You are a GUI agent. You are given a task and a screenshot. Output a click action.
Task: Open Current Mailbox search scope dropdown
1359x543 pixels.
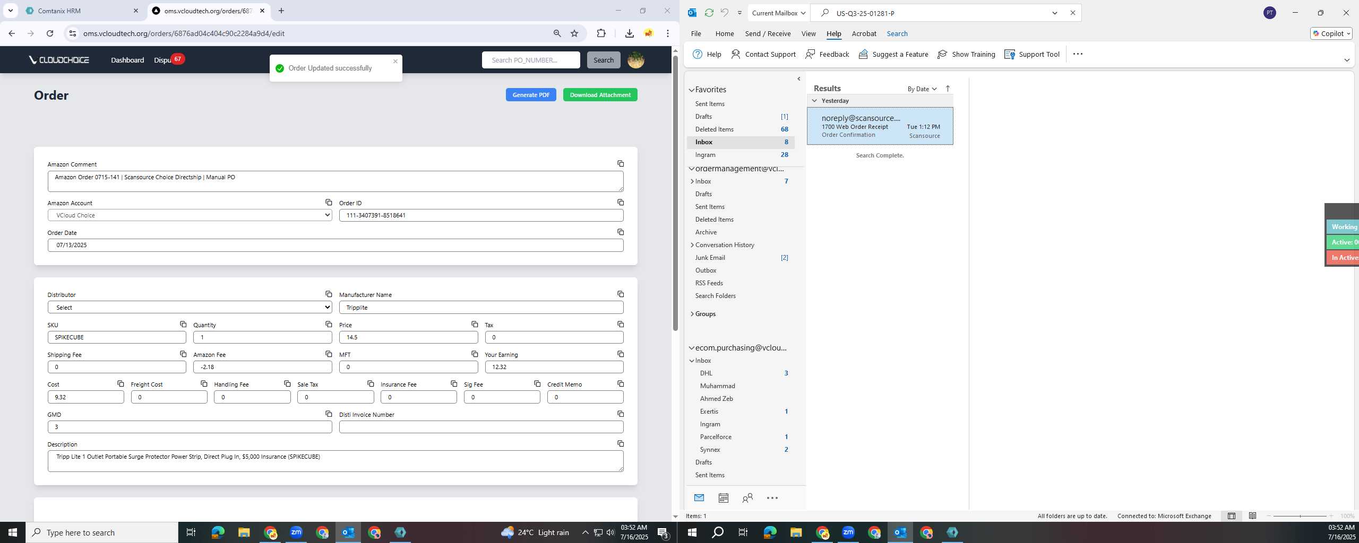click(778, 13)
